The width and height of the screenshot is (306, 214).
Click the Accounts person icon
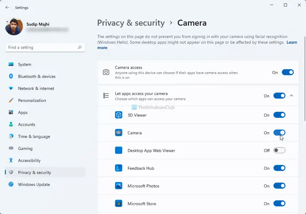tap(11, 124)
